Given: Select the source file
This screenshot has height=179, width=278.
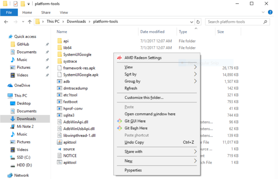Looking at the screenshot, I should click(69, 149).
